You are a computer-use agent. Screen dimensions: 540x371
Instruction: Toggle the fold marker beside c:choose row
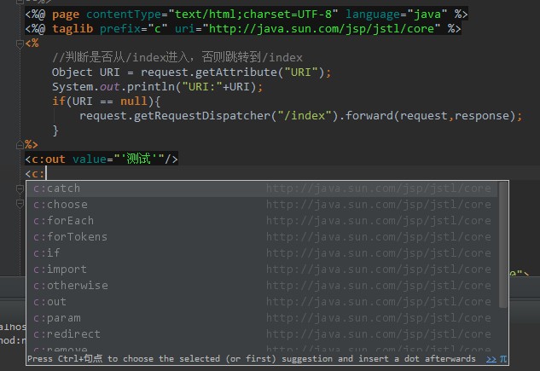pyautogui.click(x=20, y=204)
